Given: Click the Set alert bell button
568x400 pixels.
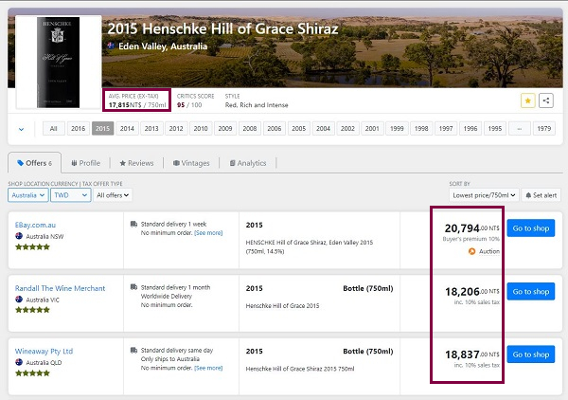Looking at the screenshot, I should click(x=541, y=195).
